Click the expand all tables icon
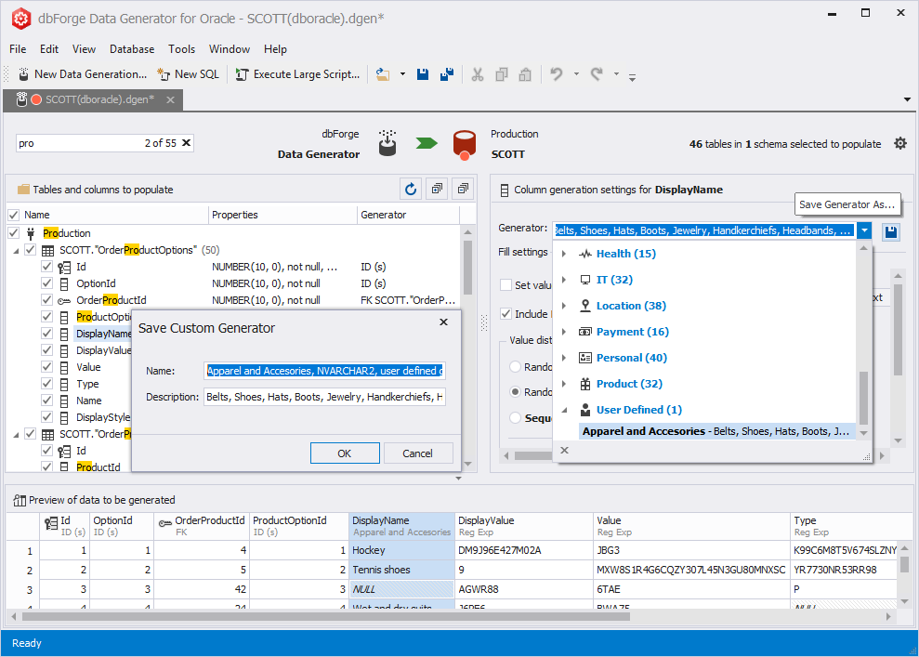 pos(438,189)
